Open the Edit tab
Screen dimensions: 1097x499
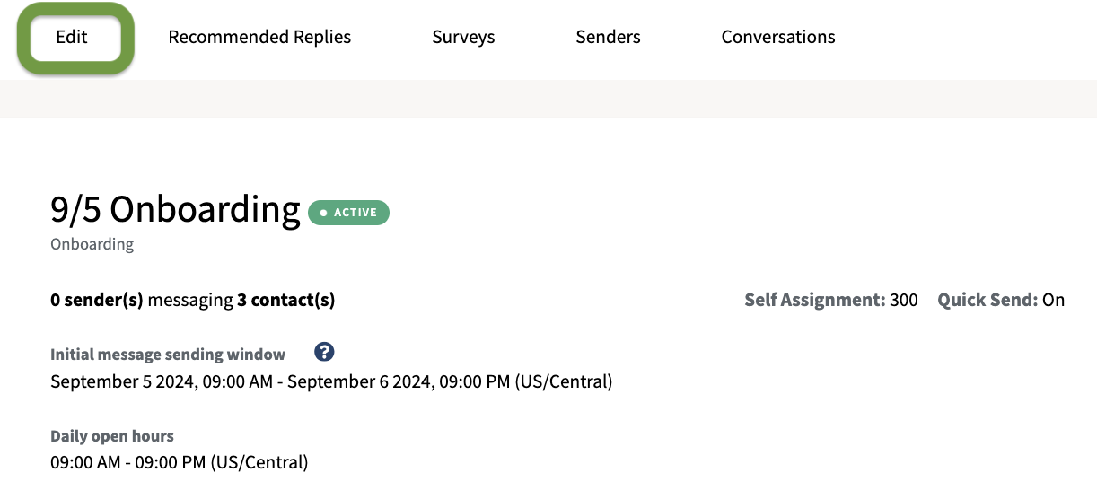click(72, 38)
